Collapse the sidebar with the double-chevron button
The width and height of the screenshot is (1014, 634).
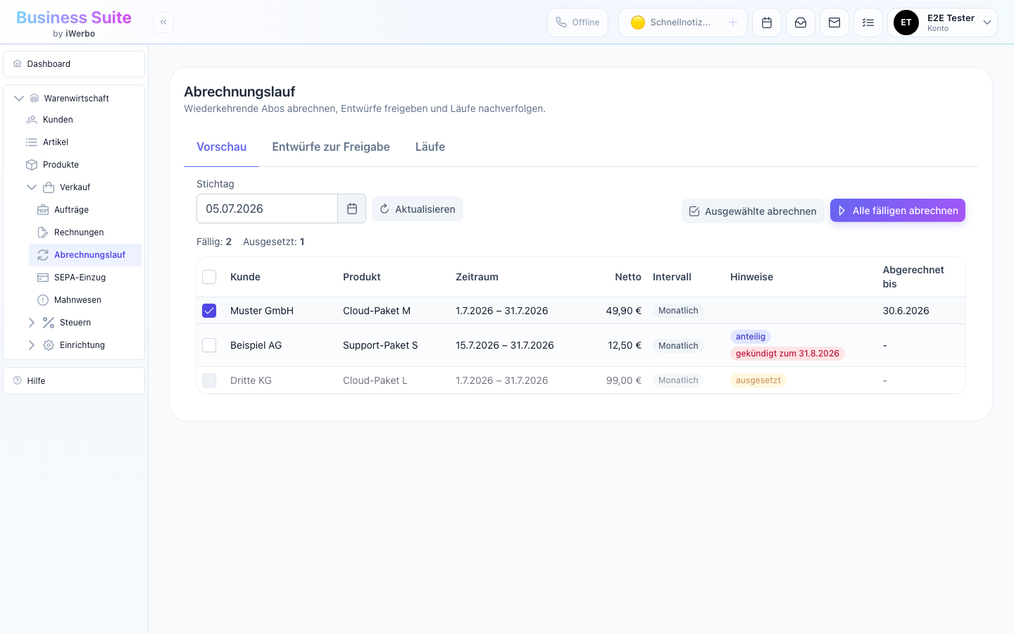point(163,22)
